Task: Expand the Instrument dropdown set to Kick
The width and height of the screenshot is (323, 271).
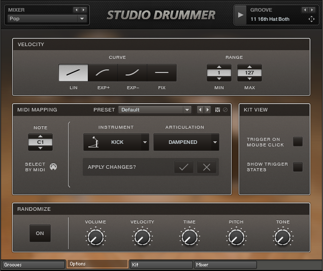Action: [145, 142]
